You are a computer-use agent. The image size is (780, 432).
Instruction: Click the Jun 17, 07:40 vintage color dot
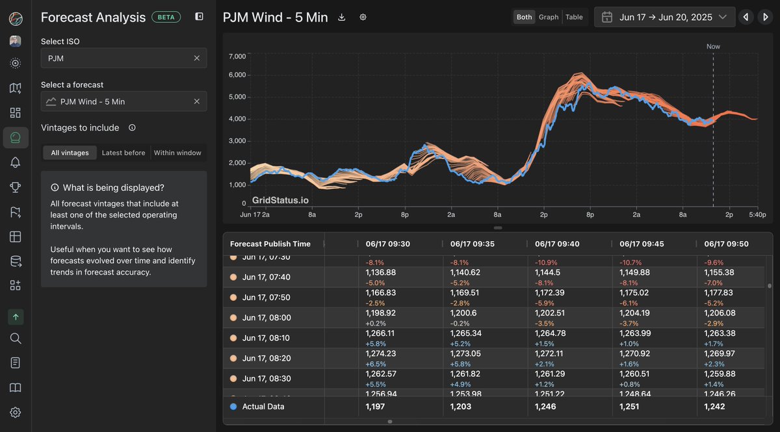coord(233,277)
